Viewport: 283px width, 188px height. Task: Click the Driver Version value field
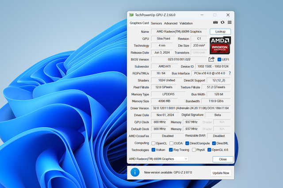[191, 108]
